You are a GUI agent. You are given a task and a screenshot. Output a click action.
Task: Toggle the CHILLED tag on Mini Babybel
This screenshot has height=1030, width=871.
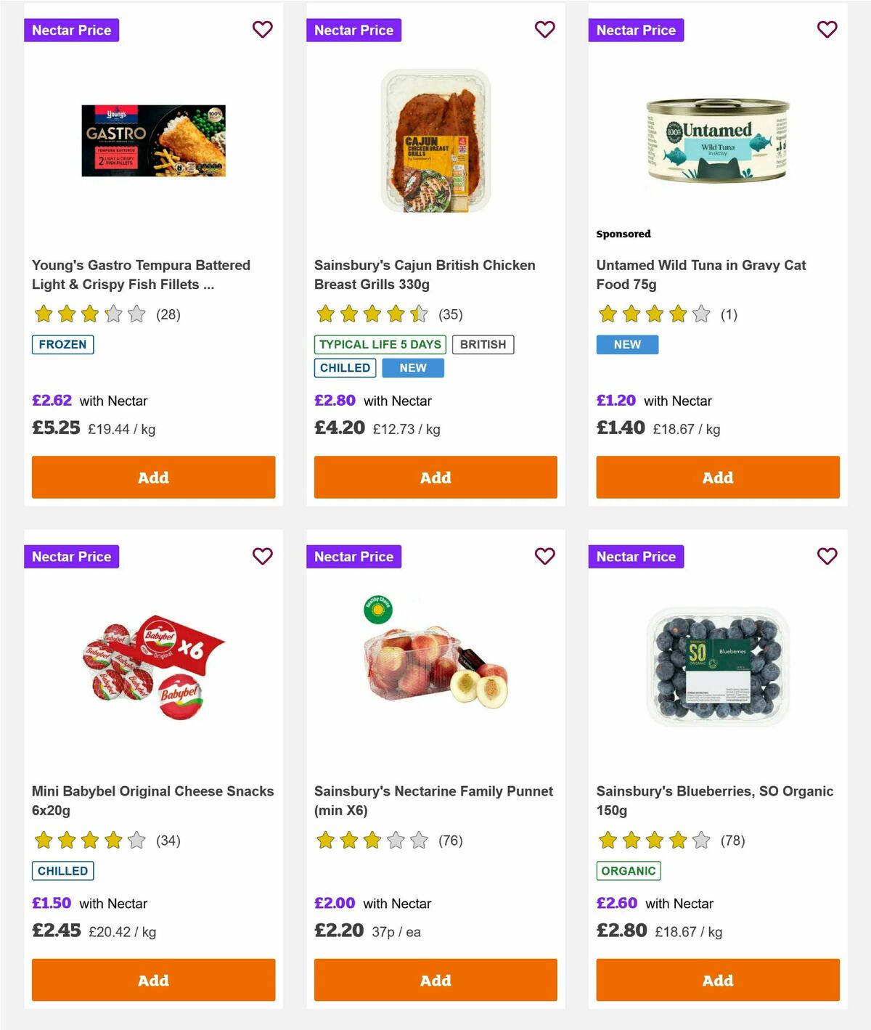[62, 870]
